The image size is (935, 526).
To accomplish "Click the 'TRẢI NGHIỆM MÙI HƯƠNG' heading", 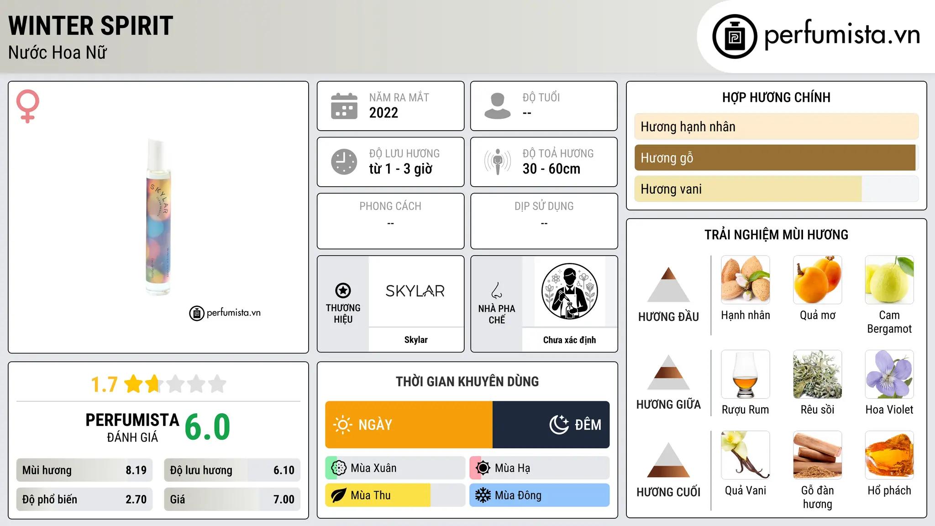I will tap(776, 235).
